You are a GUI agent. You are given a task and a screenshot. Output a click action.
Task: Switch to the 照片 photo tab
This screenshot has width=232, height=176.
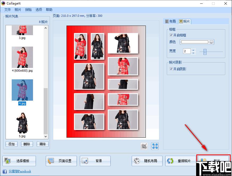184,22
